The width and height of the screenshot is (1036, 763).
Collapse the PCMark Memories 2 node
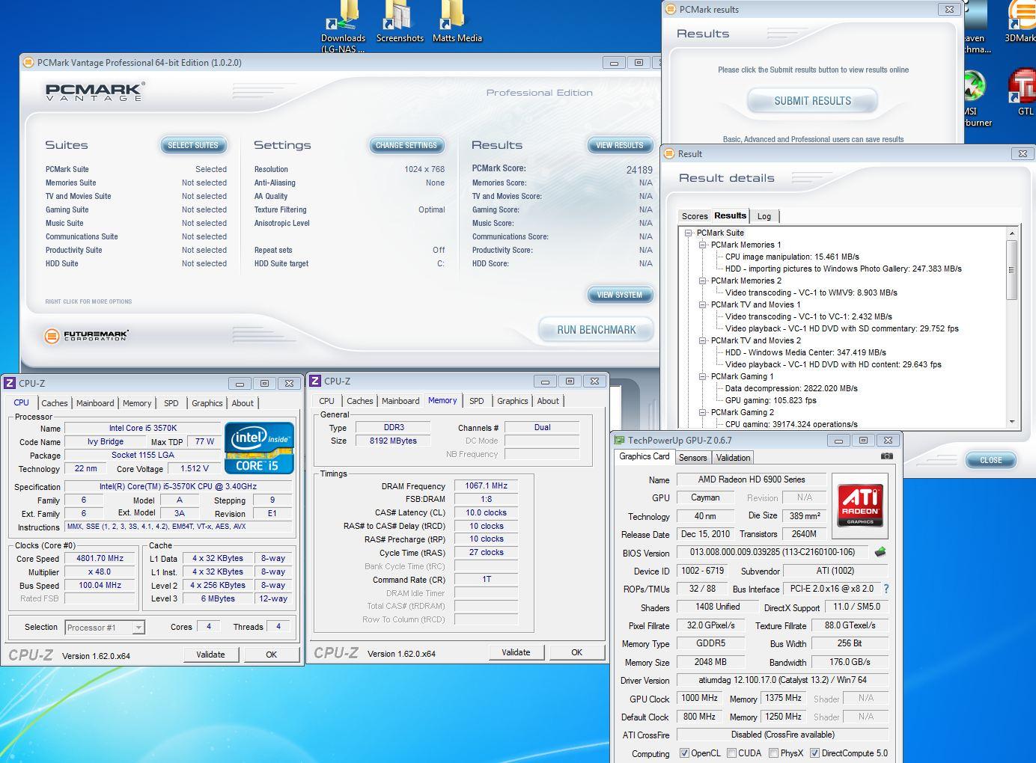703,281
